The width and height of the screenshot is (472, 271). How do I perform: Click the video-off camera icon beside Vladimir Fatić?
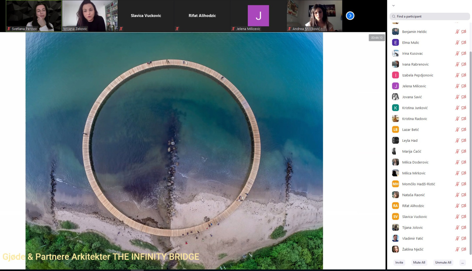click(x=464, y=238)
